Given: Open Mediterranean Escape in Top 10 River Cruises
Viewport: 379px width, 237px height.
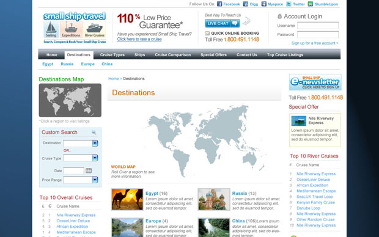Looking at the screenshot, I should (316, 191).
